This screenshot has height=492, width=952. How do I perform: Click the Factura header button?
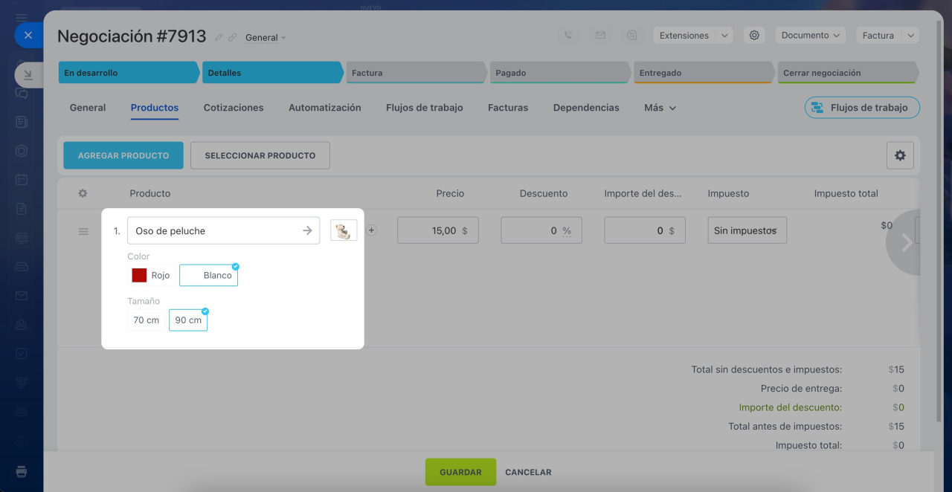(878, 35)
